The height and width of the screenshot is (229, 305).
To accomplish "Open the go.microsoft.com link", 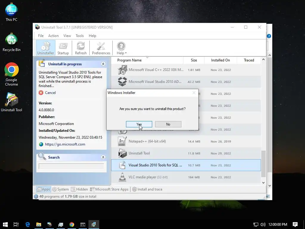I will [65, 144].
